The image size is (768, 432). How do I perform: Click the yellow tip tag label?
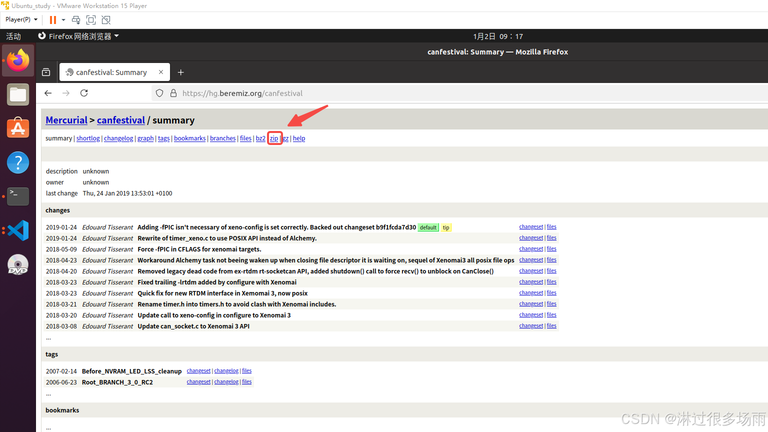[x=446, y=227]
